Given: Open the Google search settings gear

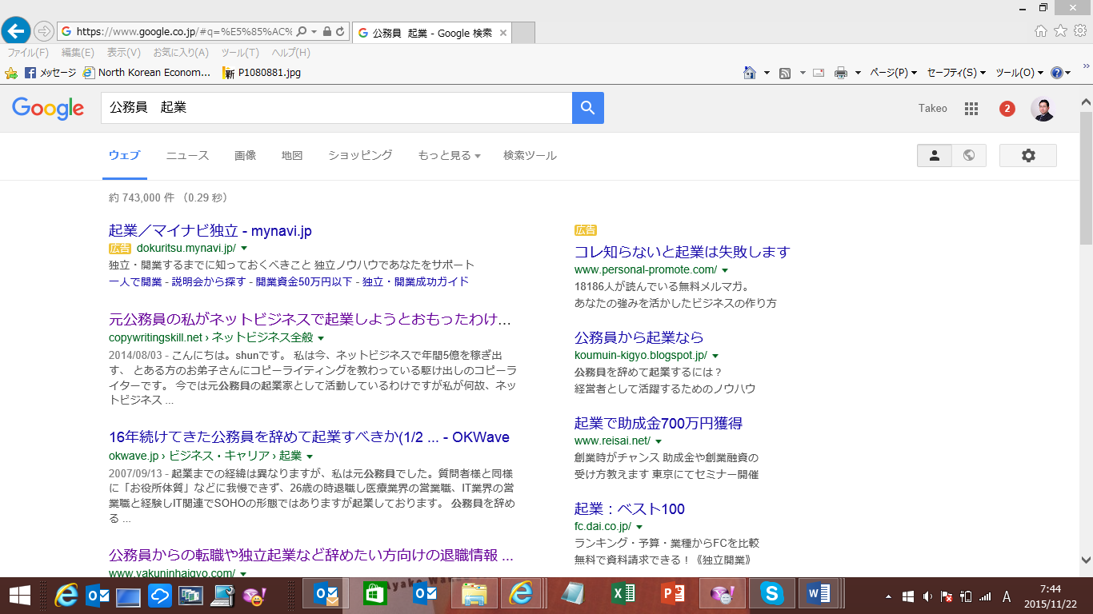Looking at the screenshot, I should [x=1028, y=156].
